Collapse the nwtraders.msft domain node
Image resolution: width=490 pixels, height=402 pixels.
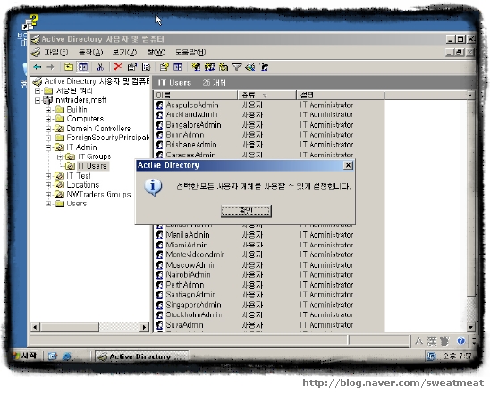pos(38,100)
